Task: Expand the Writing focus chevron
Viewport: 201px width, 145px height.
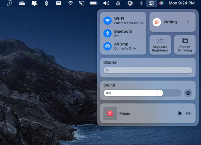Action: [x=188, y=22]
